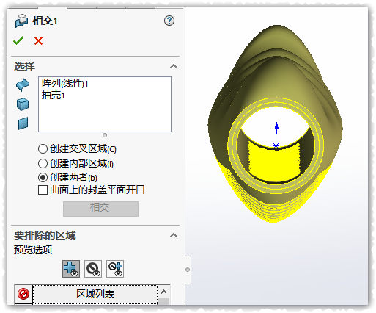Screen dimensions: 376x313
Task: Select the solid body filter icon
Action: 23,104
